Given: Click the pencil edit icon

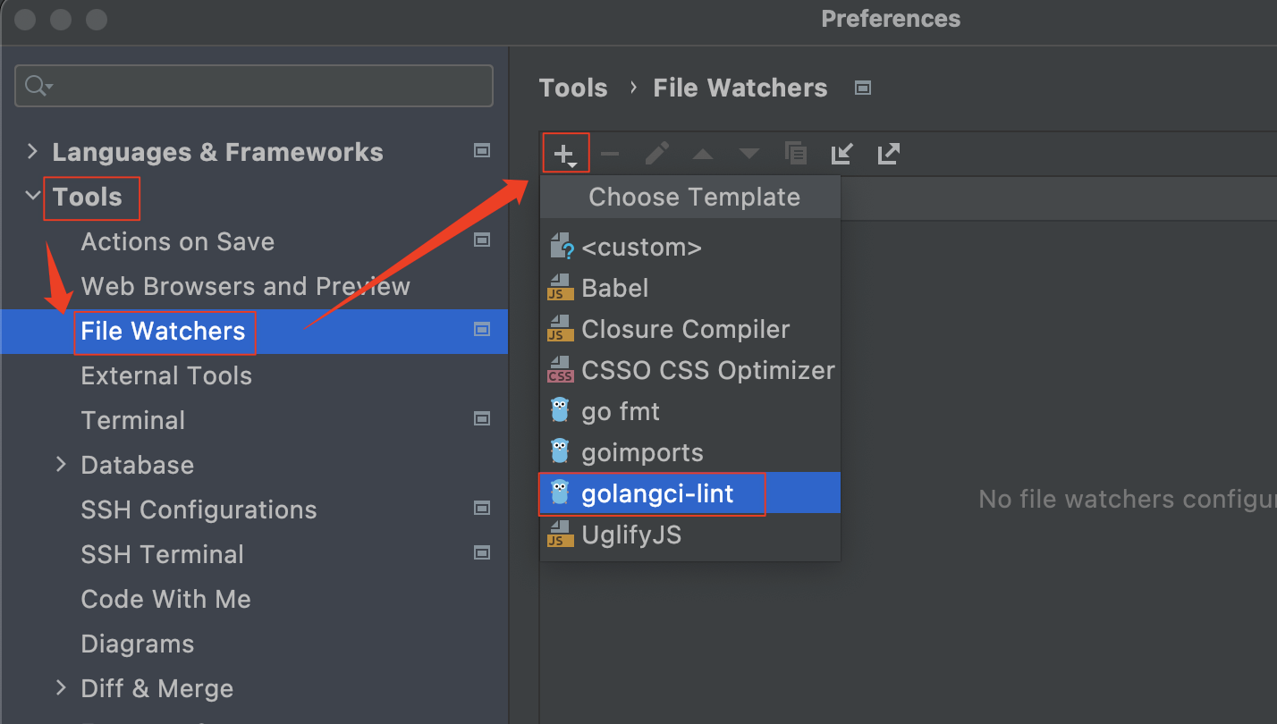Looking at the screenshot, I should 656,154.
